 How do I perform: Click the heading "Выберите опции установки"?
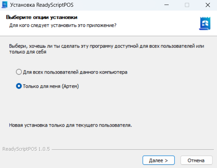42,17
